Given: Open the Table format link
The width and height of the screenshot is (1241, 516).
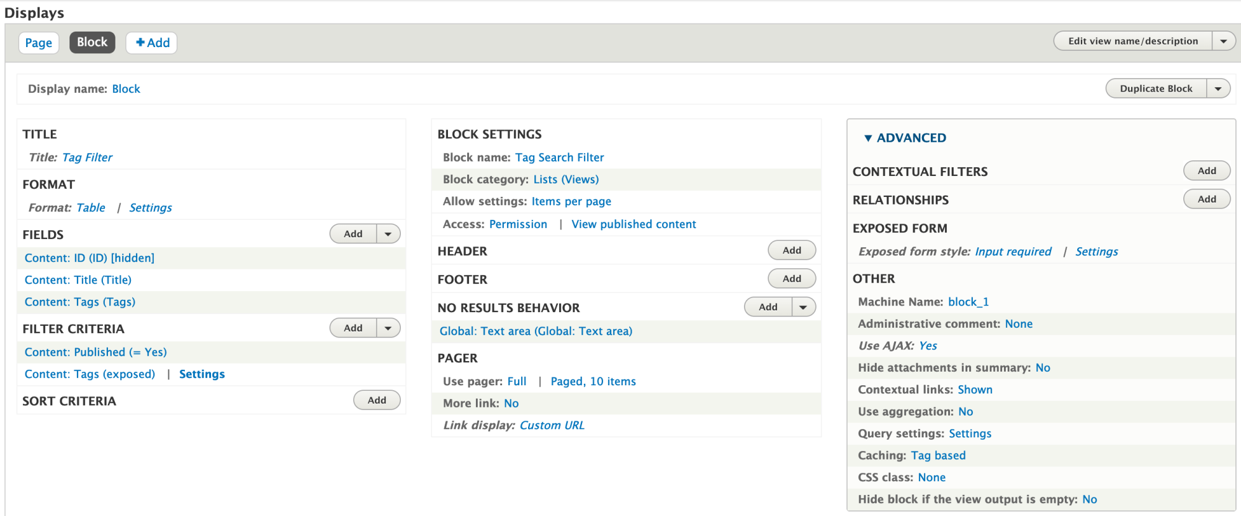Looking at the screenshot, I should (91, 208).
